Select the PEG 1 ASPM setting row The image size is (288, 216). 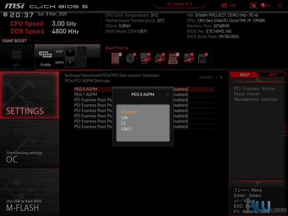pos(144,95)
